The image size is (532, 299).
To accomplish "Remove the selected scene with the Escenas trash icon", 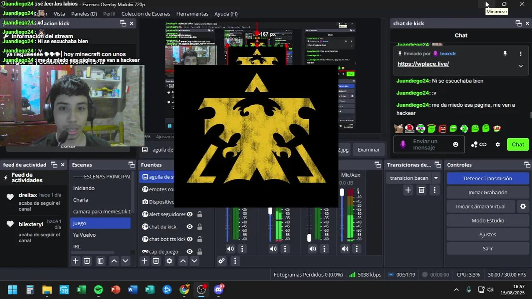I will click(x=87, y=261).
